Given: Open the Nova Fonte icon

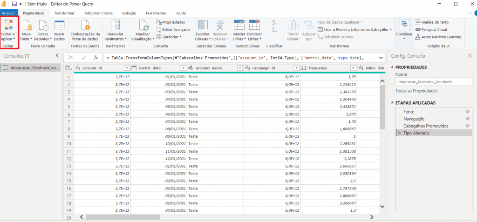Looking at the screenshot, I should (26, 26).
